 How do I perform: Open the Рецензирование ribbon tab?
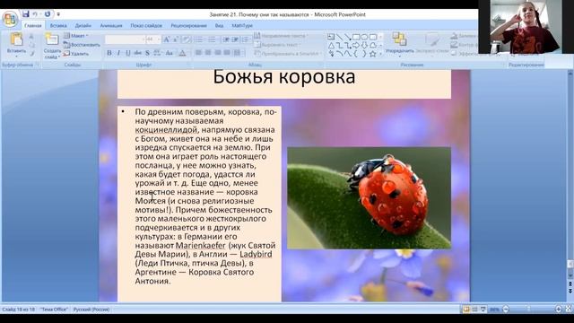click(x=188, y=26)
